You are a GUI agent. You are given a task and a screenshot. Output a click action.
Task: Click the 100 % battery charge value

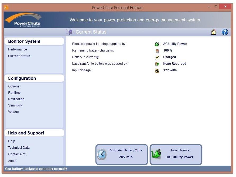pyautogui.click(x=167, y=50)
